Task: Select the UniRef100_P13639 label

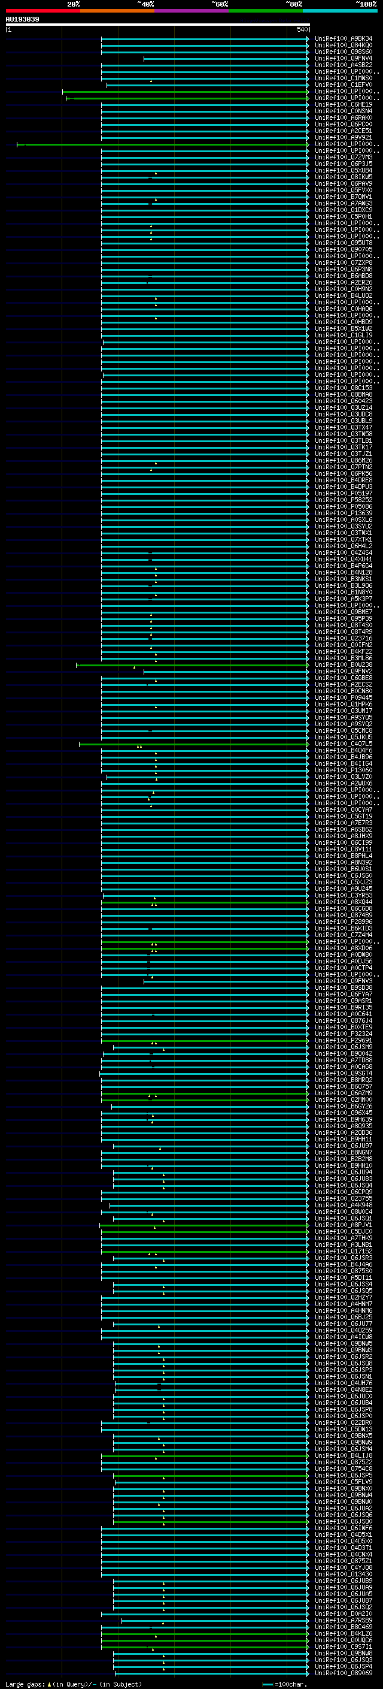Action: point(344,513)
